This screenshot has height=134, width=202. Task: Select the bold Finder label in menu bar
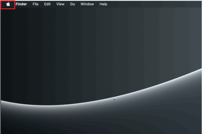coord(21,4)
